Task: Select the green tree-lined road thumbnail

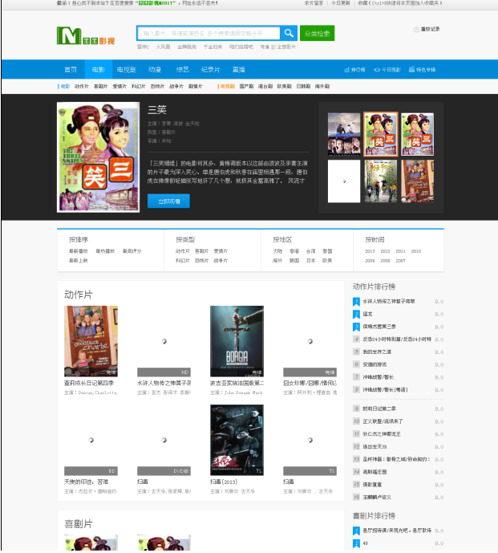Action: [x=381, y=181]
